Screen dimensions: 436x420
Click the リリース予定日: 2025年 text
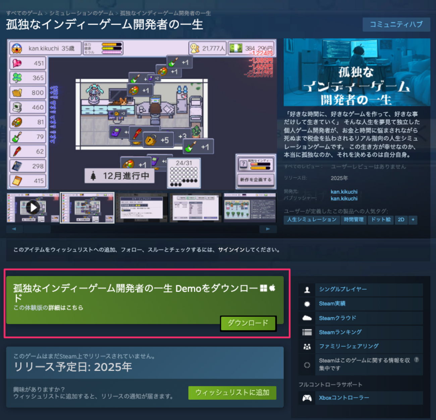pos(73,367)
